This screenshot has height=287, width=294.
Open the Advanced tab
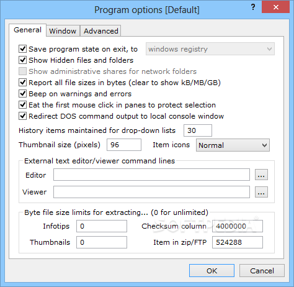click(x=101, y=31)
